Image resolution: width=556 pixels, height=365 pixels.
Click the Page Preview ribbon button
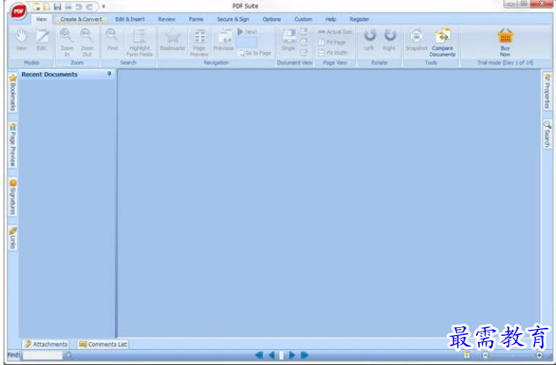tap(199, 42)
